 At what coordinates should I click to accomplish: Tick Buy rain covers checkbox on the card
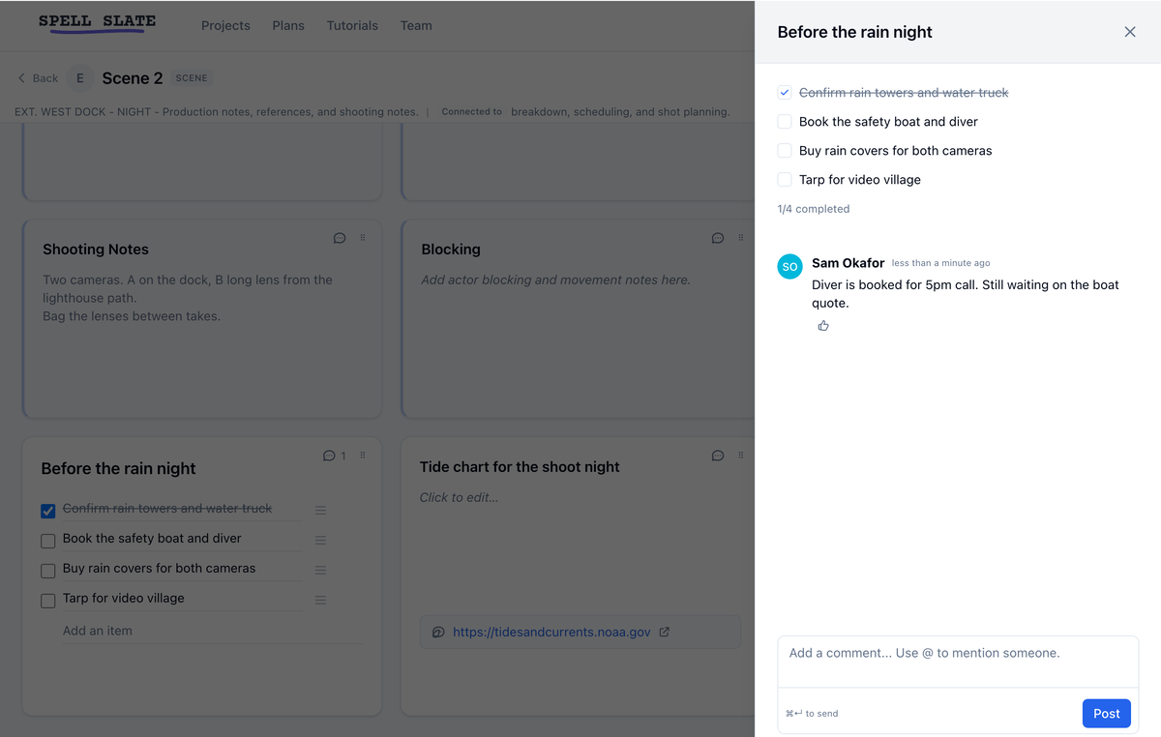coord(47,571)
